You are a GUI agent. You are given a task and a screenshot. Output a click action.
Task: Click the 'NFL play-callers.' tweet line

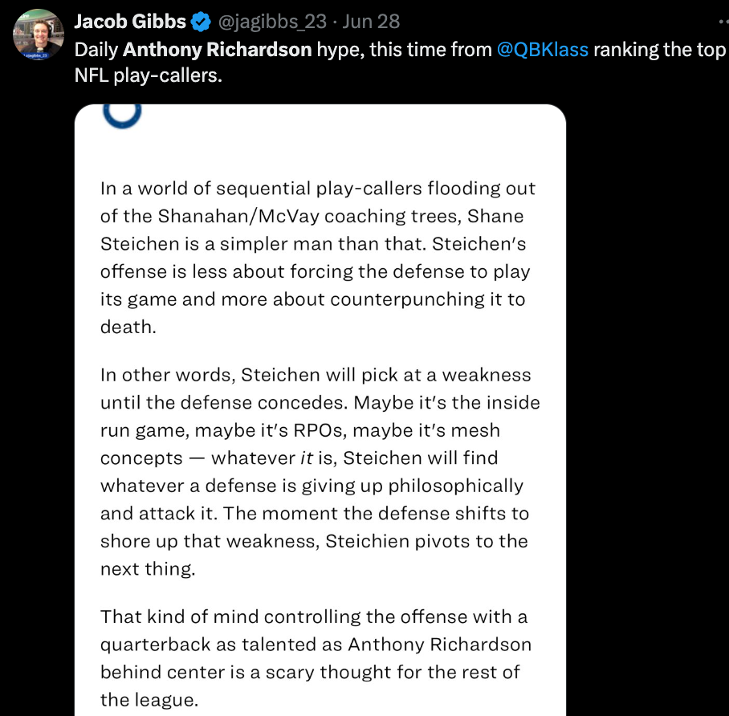pos(149,75)
